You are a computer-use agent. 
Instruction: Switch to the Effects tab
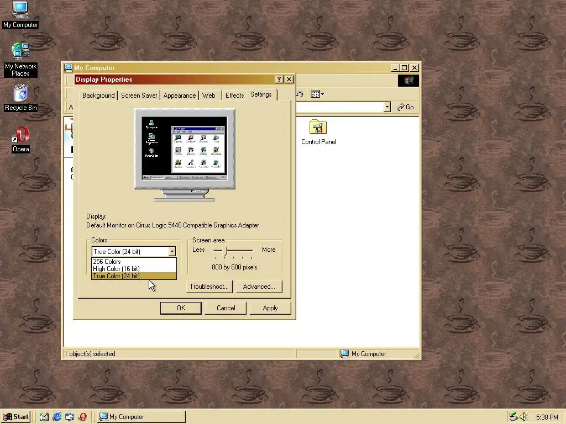pyautogui.click(x=234, y=96)
